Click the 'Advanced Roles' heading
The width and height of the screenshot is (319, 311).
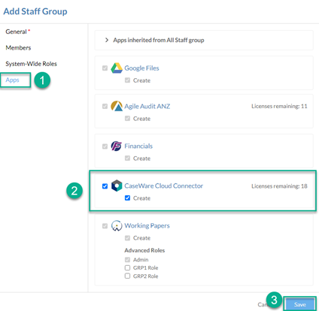tap(144, 250)
